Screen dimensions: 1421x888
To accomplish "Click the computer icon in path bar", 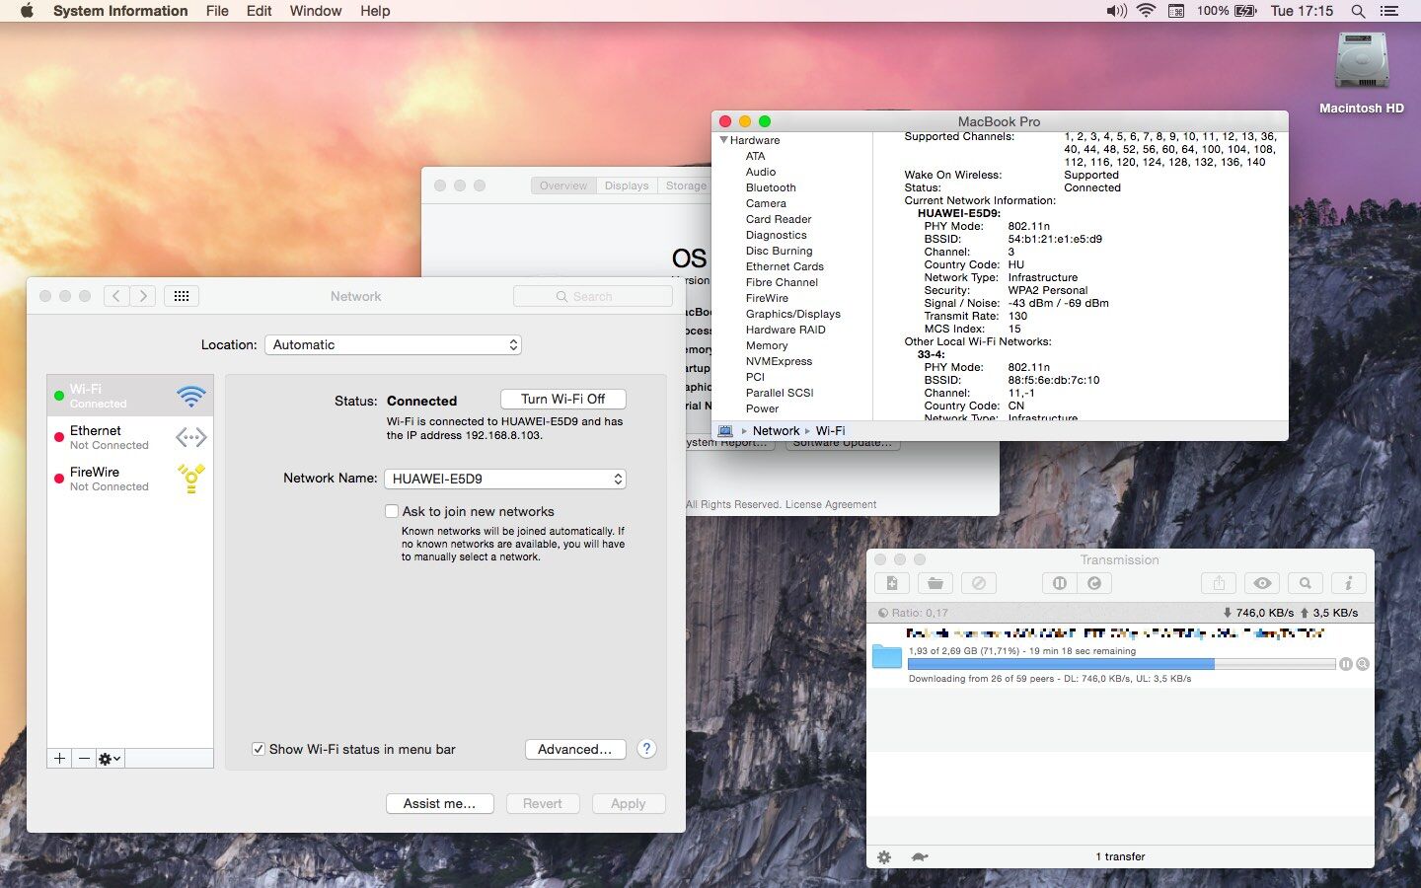I will pos(725,430).
